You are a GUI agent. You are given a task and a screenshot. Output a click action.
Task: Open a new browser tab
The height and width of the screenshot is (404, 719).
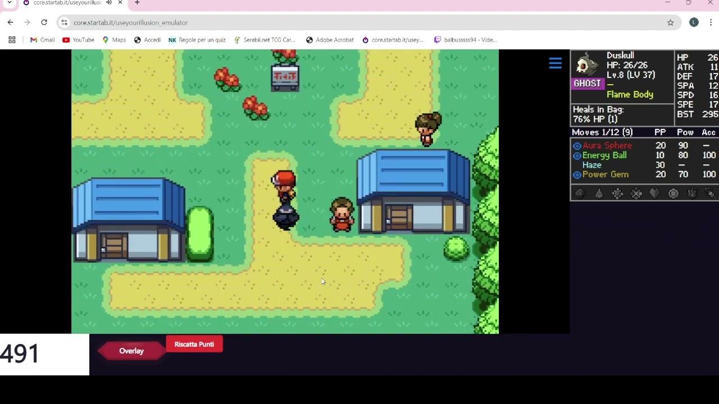(x=137, y=3)
